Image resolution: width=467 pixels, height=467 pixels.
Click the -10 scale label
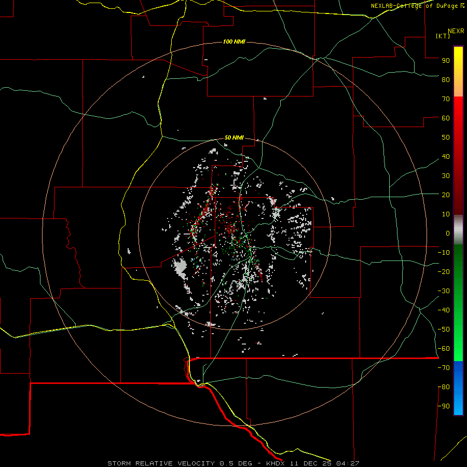pyautogui.click(x=444, y=253)
